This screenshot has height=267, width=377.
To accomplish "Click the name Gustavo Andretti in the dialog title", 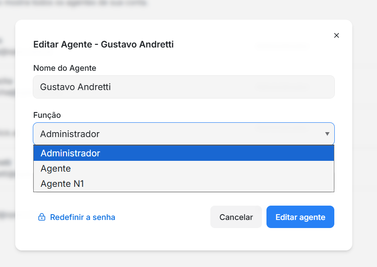I will (137, 44).
